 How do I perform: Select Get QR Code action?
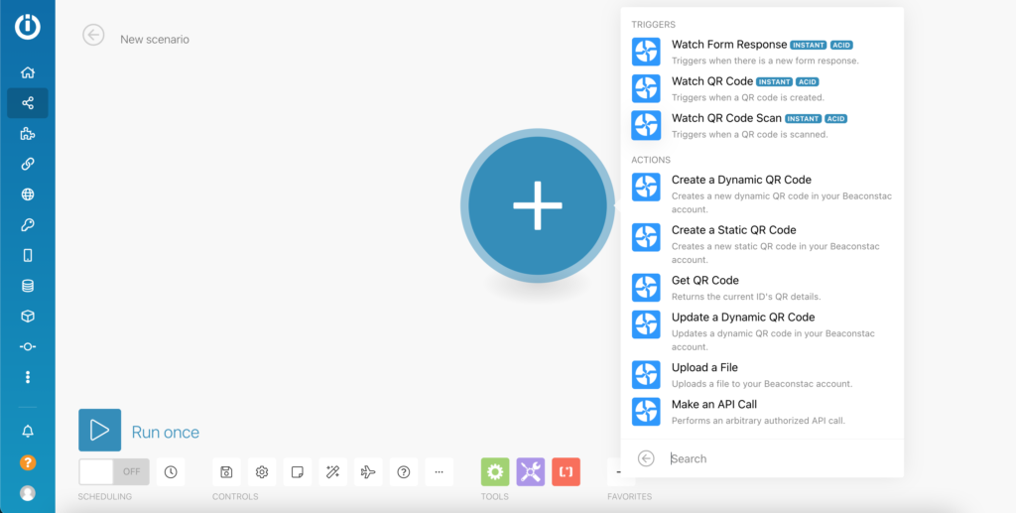click(x=762, y=288)
